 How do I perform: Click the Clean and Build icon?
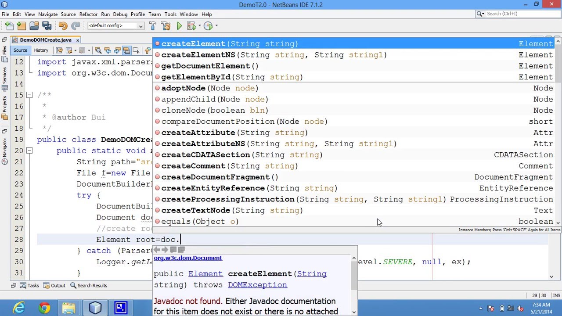click(x=166, y=26)
